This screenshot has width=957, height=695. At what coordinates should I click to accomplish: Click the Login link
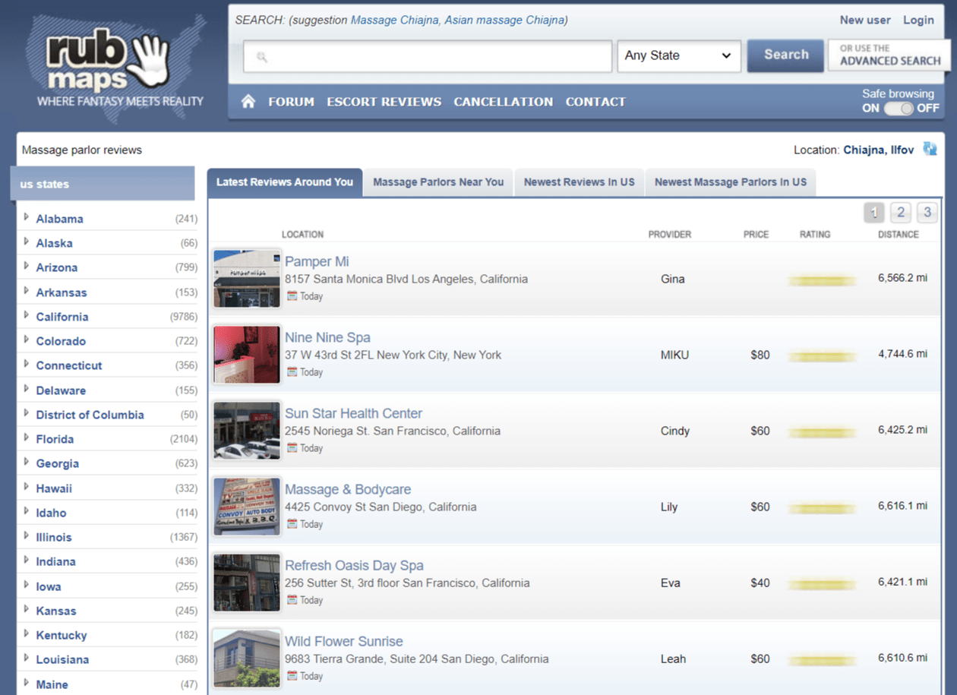tap(918, 21)
